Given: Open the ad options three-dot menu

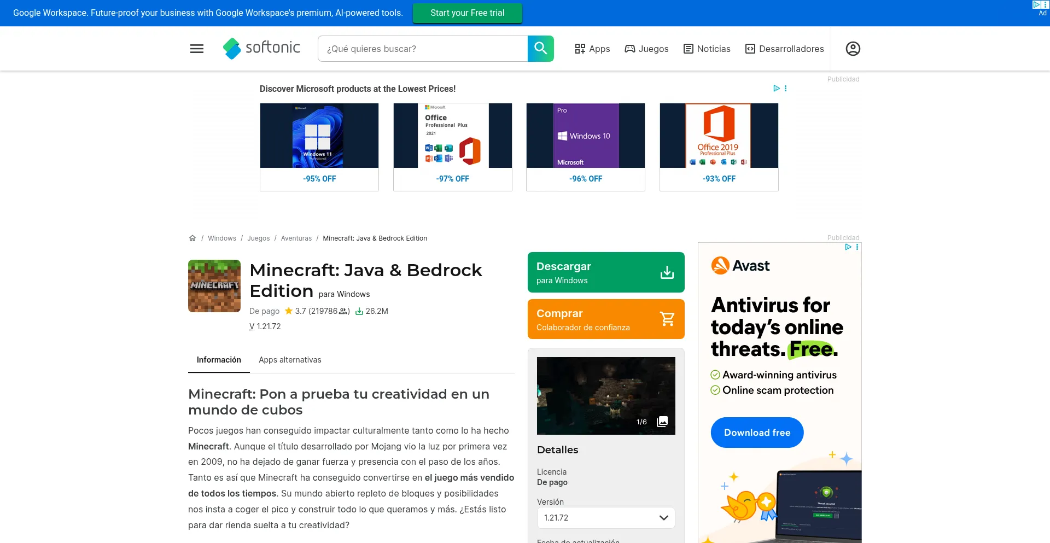Looking at the screenshot, I should (x=786, y=88).
